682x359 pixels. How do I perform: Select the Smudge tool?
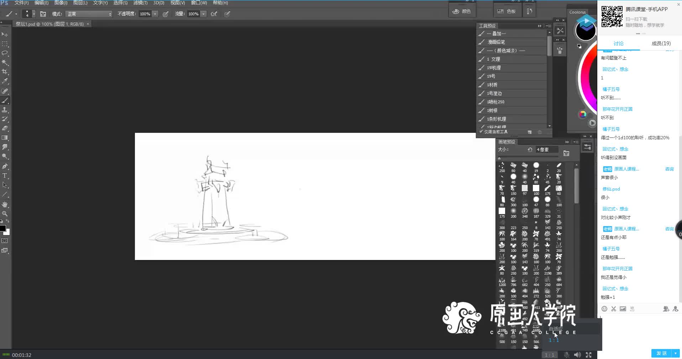click(5, 147)
